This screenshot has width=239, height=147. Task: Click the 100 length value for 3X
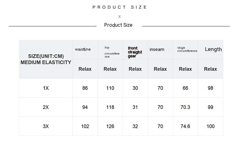(211, 126)
